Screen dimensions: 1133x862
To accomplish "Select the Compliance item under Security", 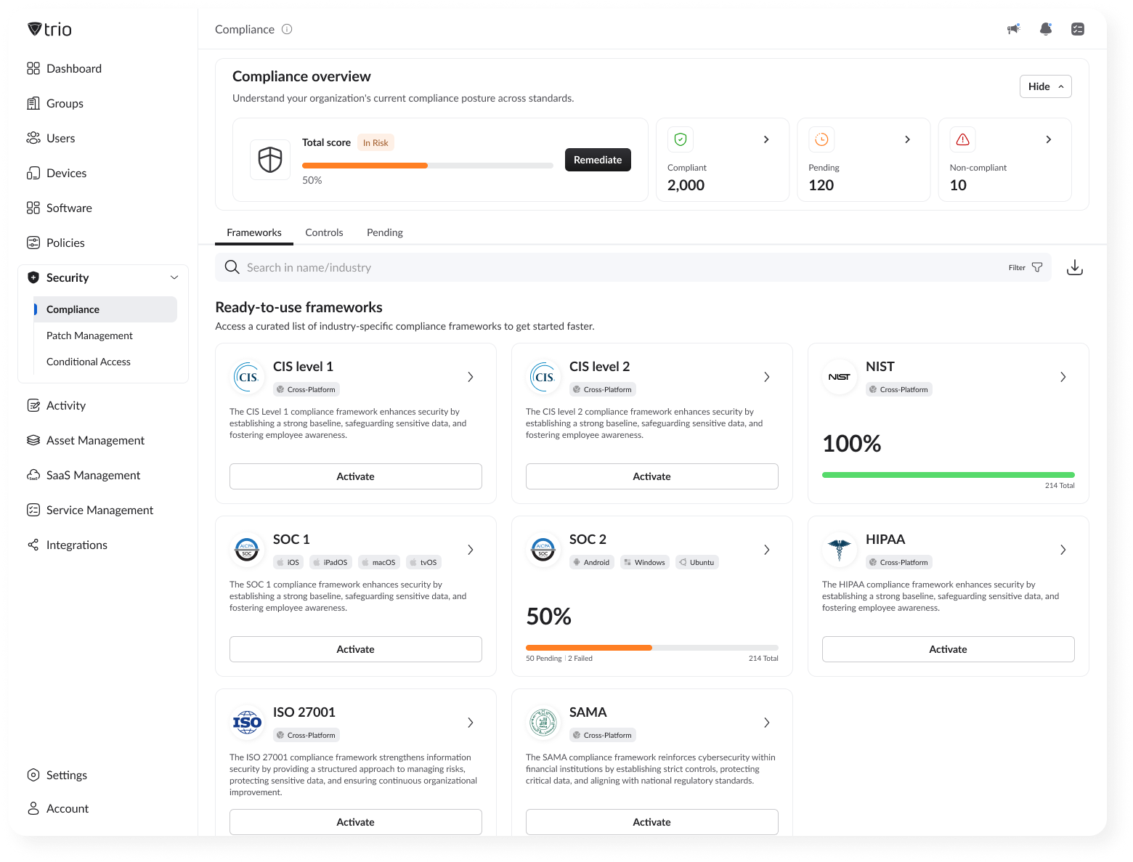I will pyautogui.click(x=73, y=309).
